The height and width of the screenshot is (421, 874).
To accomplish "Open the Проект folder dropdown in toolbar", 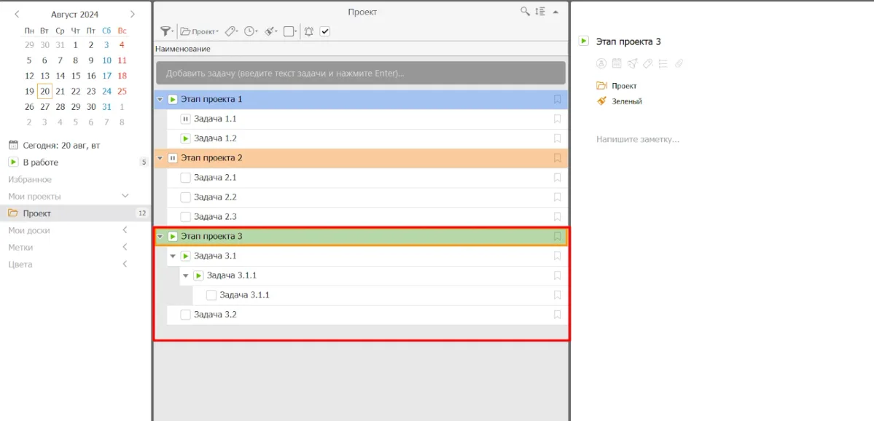I will (x=199, y=31).
